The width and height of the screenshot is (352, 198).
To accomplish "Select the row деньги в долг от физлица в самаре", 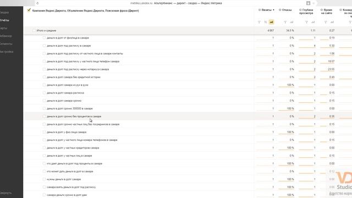I will 44,38.
